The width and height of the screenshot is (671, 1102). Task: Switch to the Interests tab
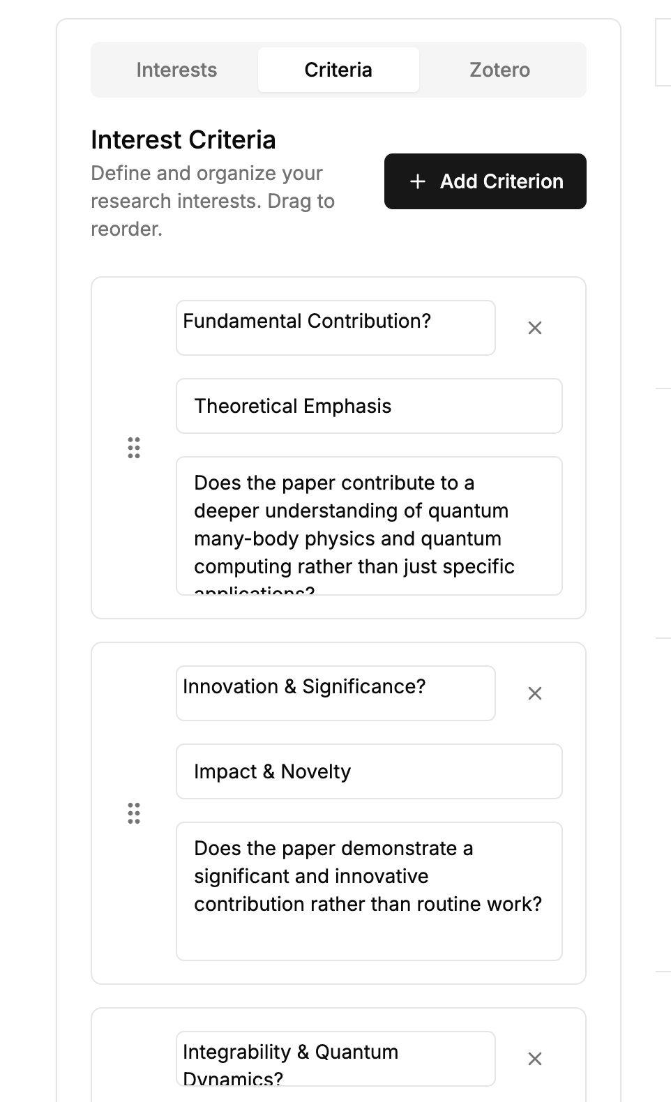pos(176,70)
